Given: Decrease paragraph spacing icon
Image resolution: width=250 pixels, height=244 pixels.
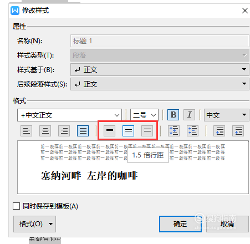Looking at the screenshot, I should pyautogui.click(x=192, y=131).
